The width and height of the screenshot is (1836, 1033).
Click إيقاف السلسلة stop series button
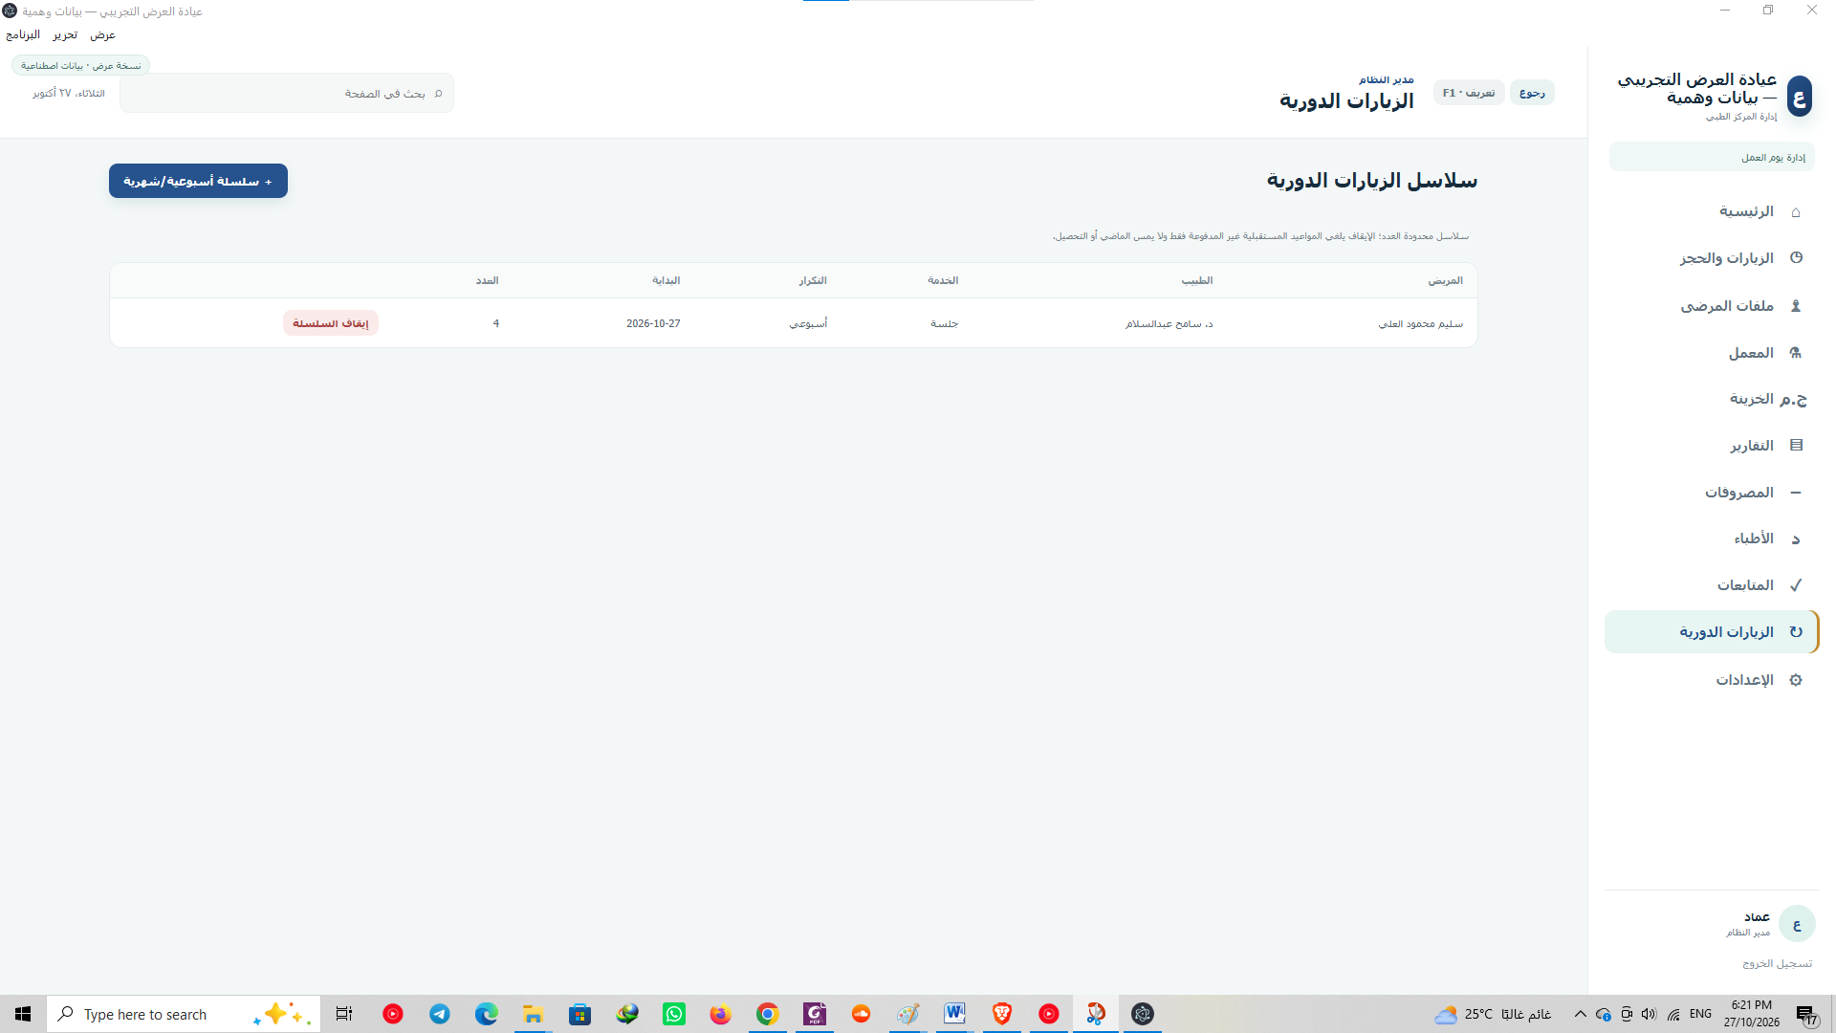pos(331,323)
